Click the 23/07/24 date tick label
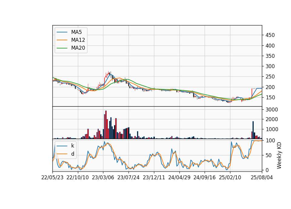 click(129, 177)
